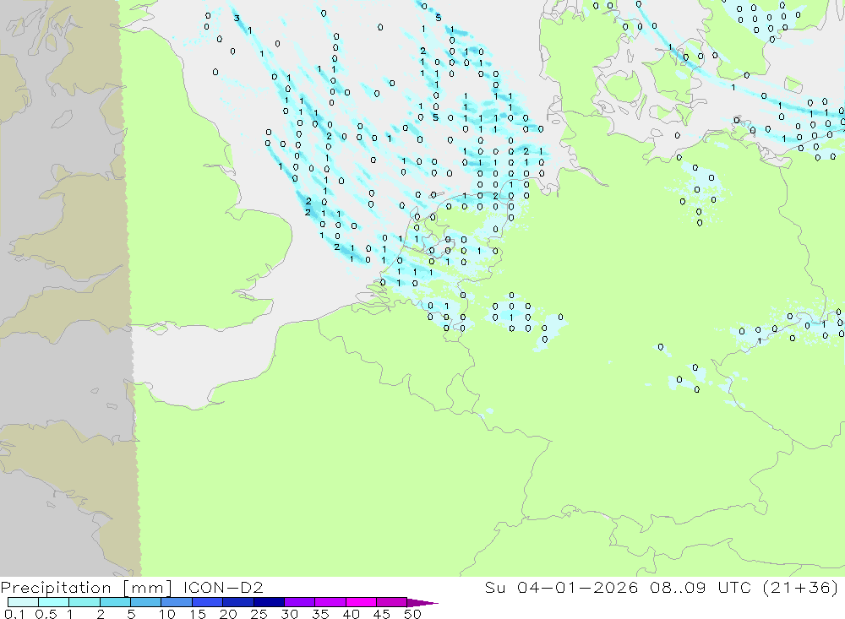This screenshot has width=845, height=619.
Task: Pick the 10–15 mm blue swatch
Action: point(177,602)
